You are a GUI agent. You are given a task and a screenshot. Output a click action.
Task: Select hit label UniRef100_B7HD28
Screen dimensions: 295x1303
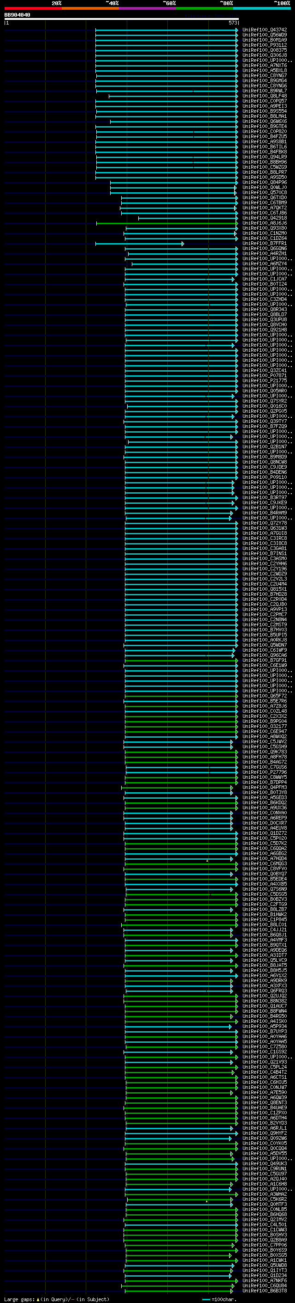click(x=265, y=594)
